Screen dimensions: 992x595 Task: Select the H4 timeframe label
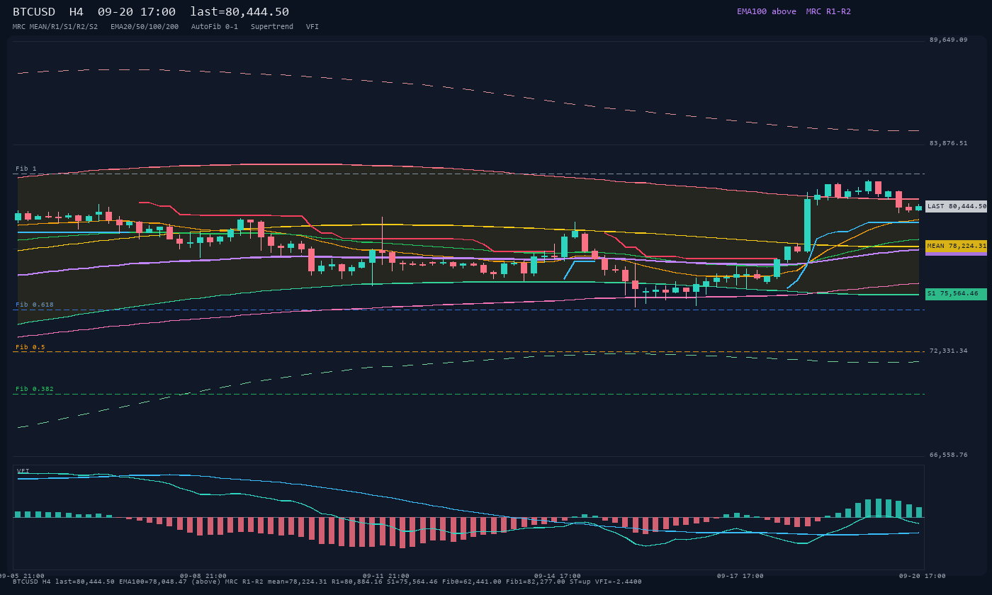pyautogui.click(x=77, y=12)
